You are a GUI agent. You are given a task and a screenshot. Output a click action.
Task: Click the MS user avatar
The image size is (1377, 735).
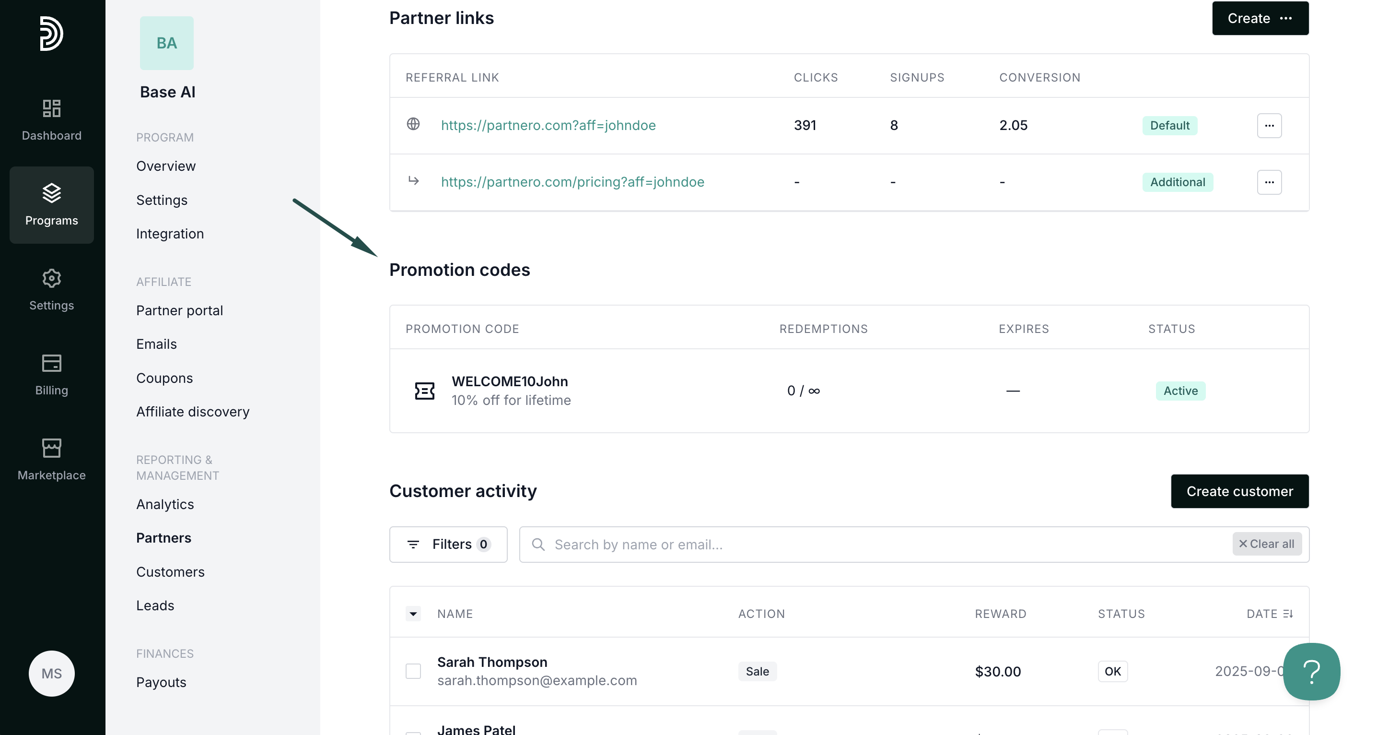51,673
